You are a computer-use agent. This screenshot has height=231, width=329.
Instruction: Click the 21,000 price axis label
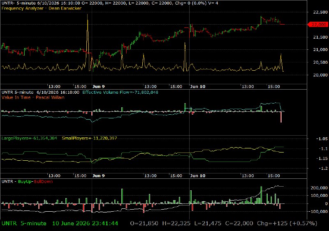pyautogui.click(x=320, y=50)
